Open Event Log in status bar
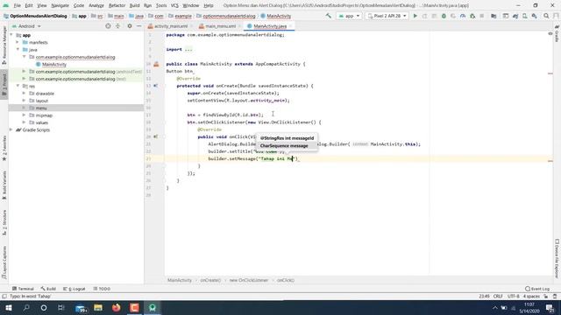 [x=537, y=289]
